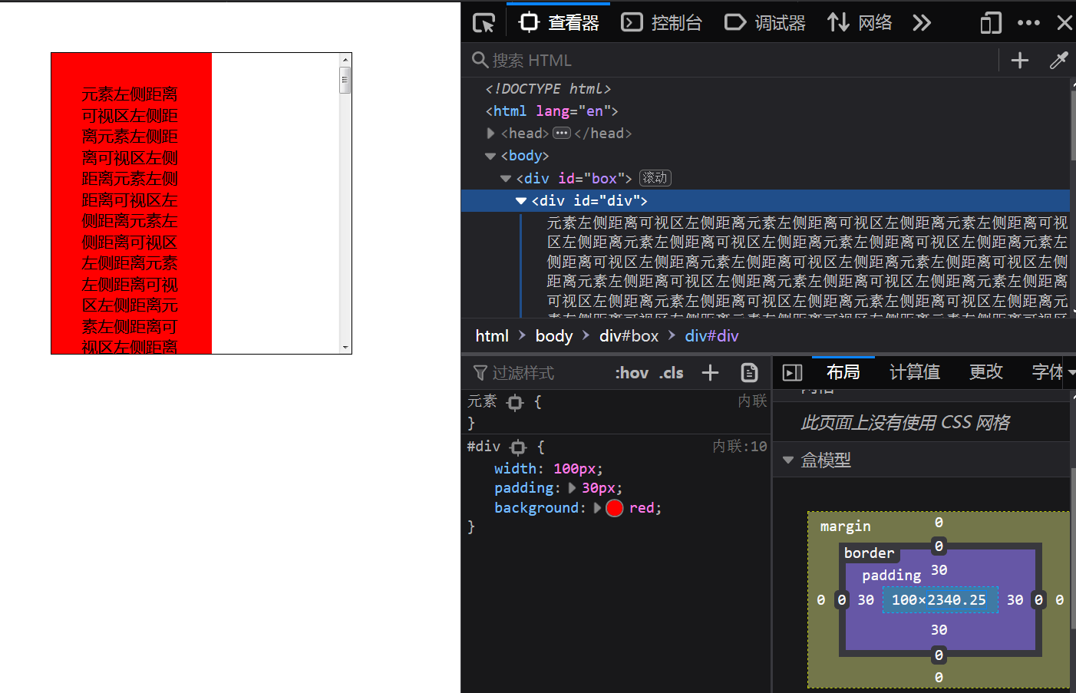The image size is (1076, 693).
Task: Toggle the .cls class panel
Action: tap(672, 373)
